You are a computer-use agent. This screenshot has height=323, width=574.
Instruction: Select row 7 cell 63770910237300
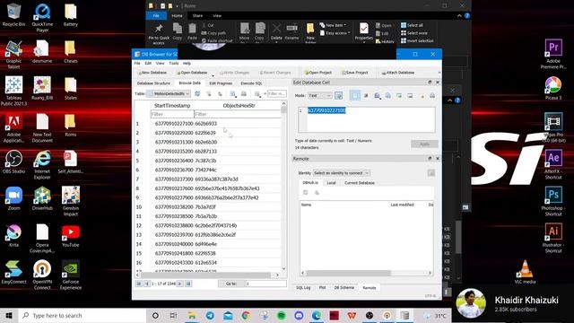pyautogui.click(x=174, y=179)
